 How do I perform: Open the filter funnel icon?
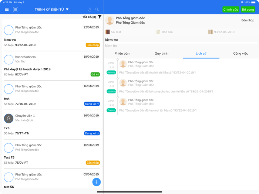point(100,17)
